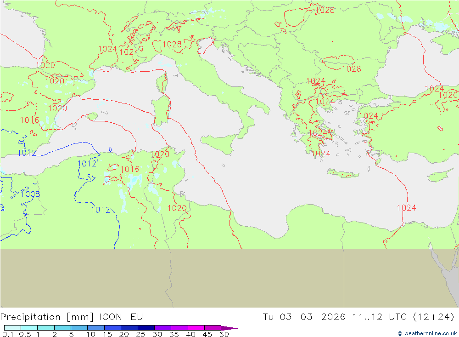Click the above-50 mm legend arrow tip
This screenshot has width=459, height=337.
click(230, 328)
